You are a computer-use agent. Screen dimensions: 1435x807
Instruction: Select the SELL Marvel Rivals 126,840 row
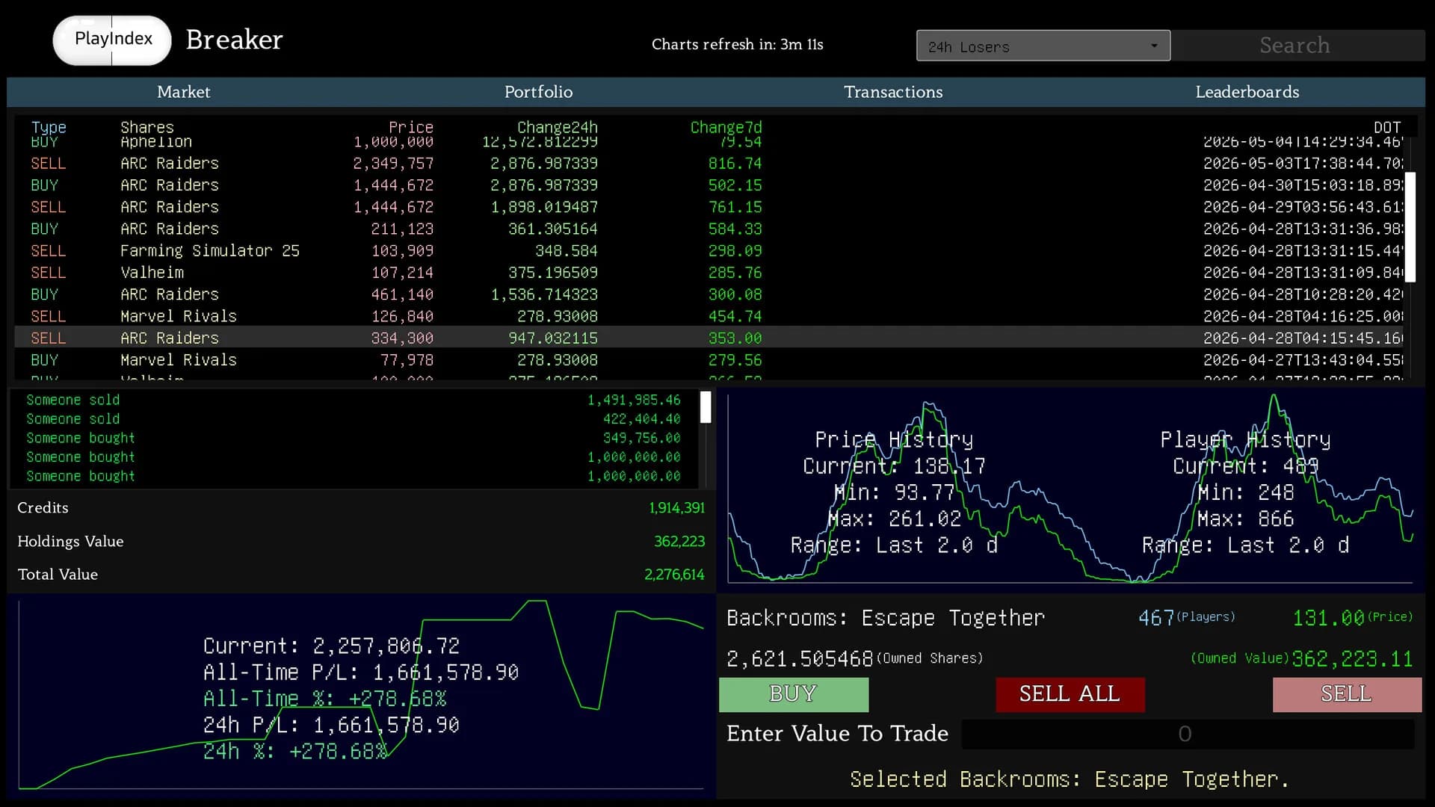[710, 316]
